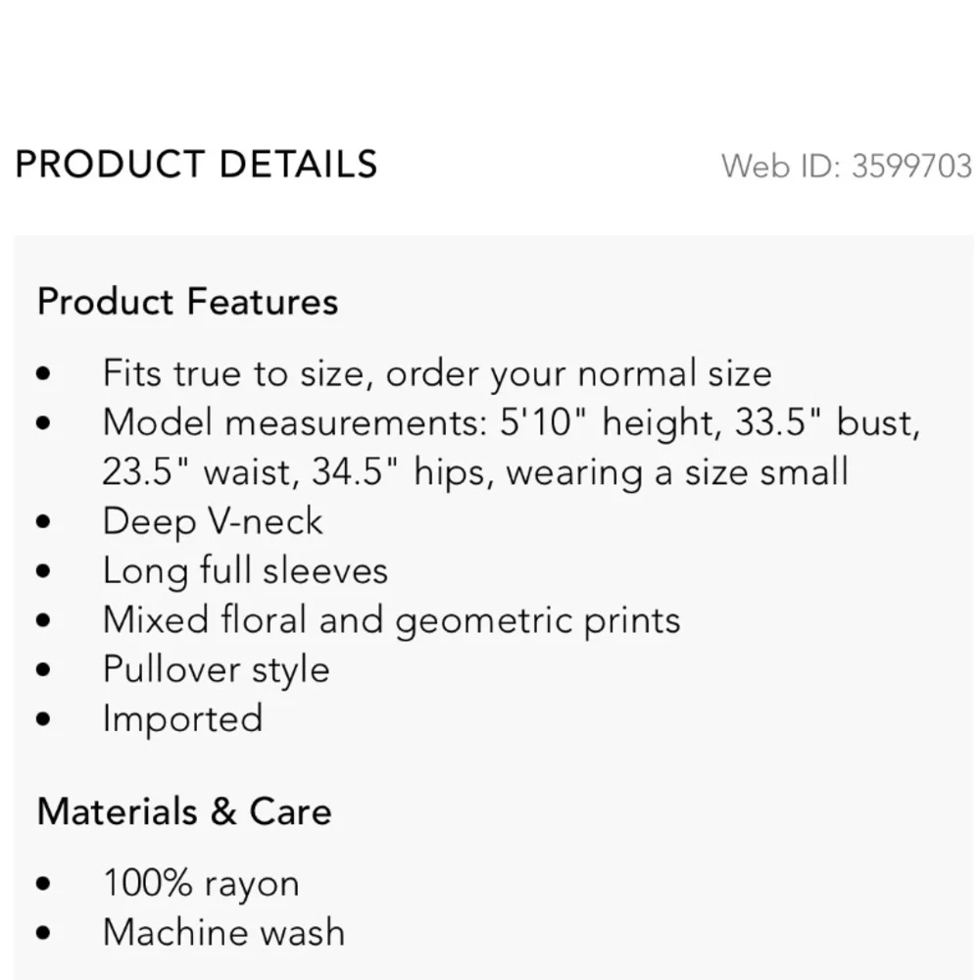Click the PRODUCT DETAILS heading

point(196,165)
